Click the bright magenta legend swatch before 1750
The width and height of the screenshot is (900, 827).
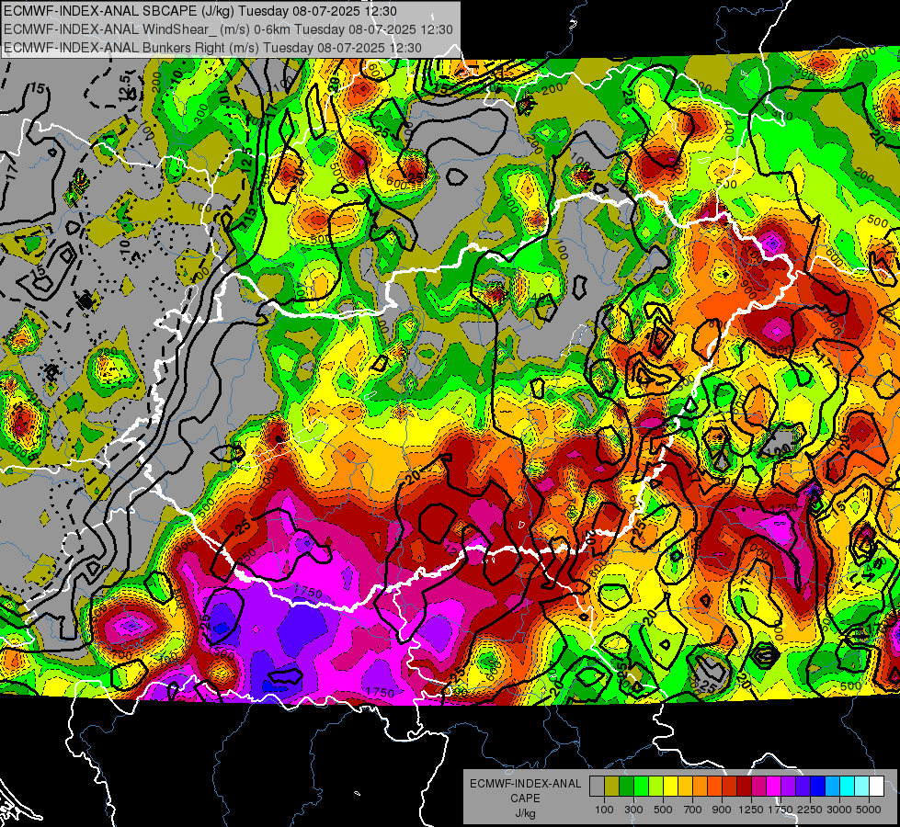tap(774, 787)
